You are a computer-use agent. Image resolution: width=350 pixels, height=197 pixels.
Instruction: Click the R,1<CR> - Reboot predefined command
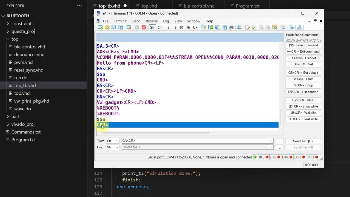tap(303, 58)
